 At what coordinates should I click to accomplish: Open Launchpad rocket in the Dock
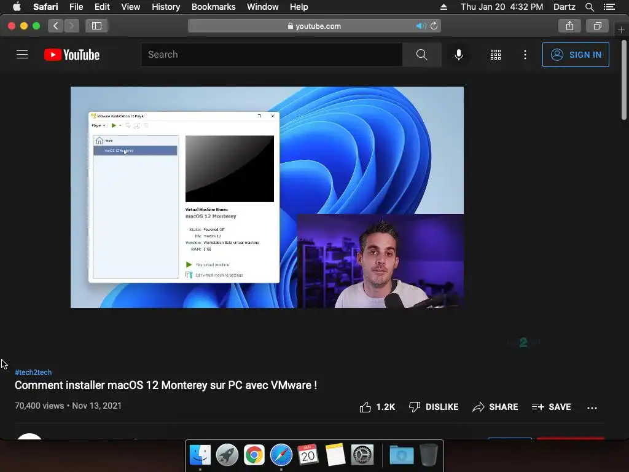point(227,455)
